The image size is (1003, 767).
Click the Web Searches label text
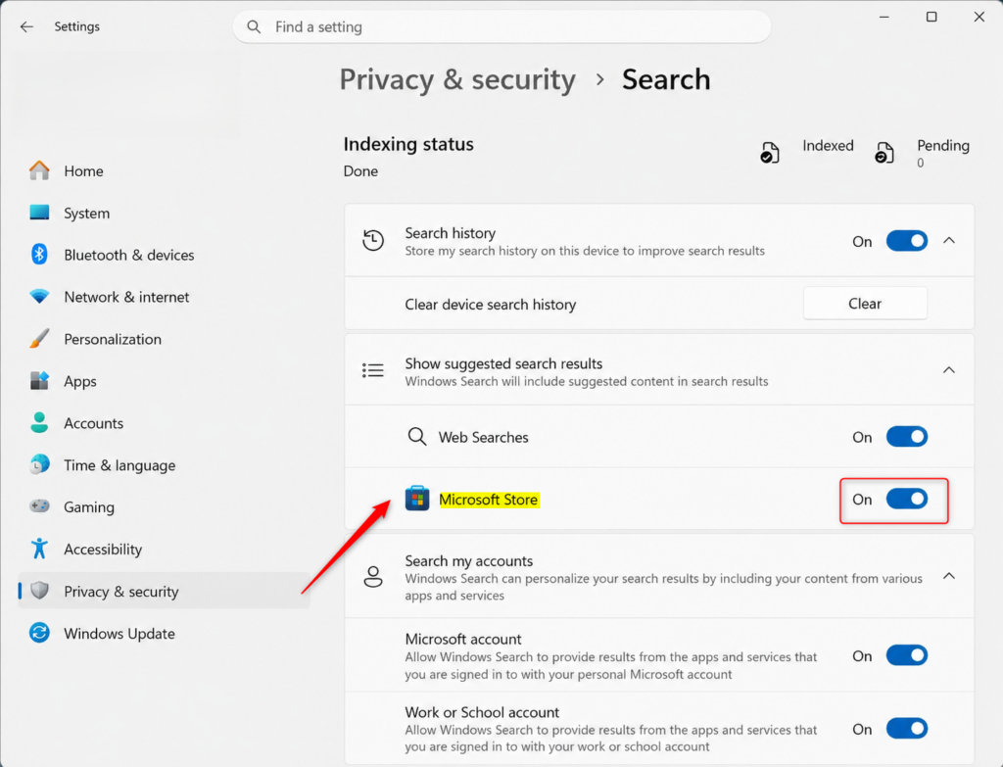[484, 437]
